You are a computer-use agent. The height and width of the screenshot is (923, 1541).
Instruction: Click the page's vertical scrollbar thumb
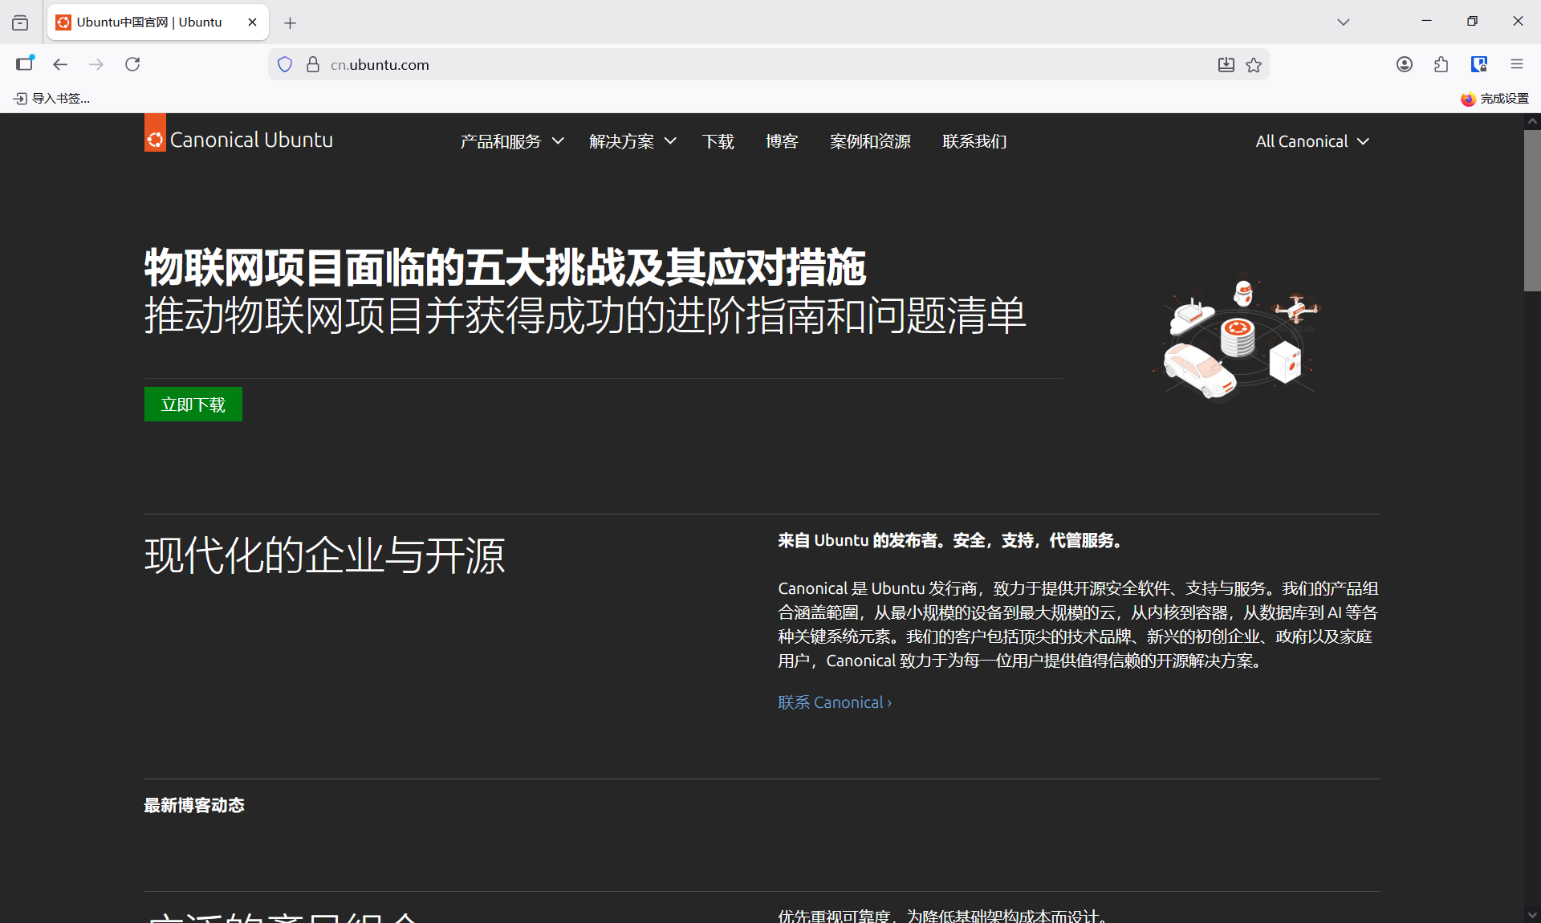tap(1532, 210)
